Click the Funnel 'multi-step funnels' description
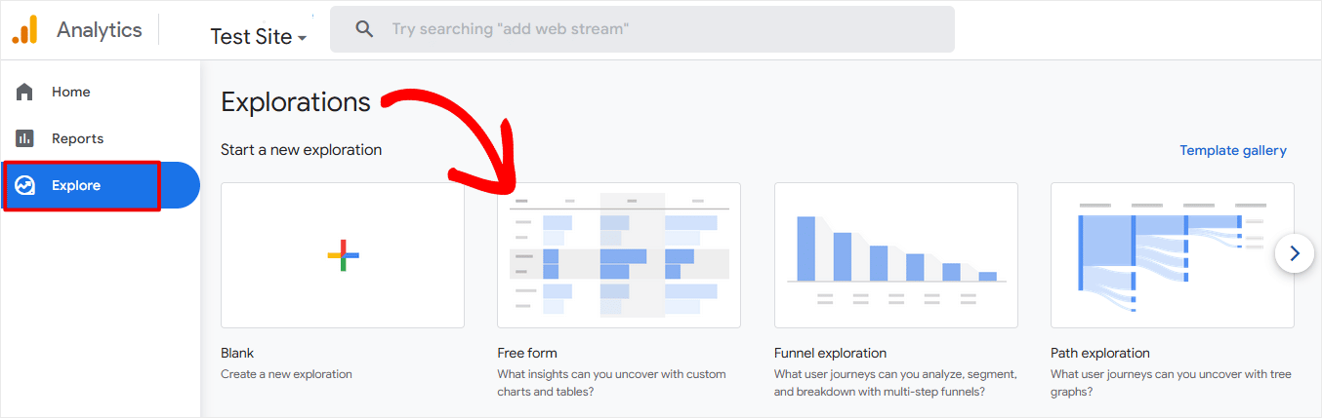The width and height of the screenshot is (1322, 418). coord(895,383)
